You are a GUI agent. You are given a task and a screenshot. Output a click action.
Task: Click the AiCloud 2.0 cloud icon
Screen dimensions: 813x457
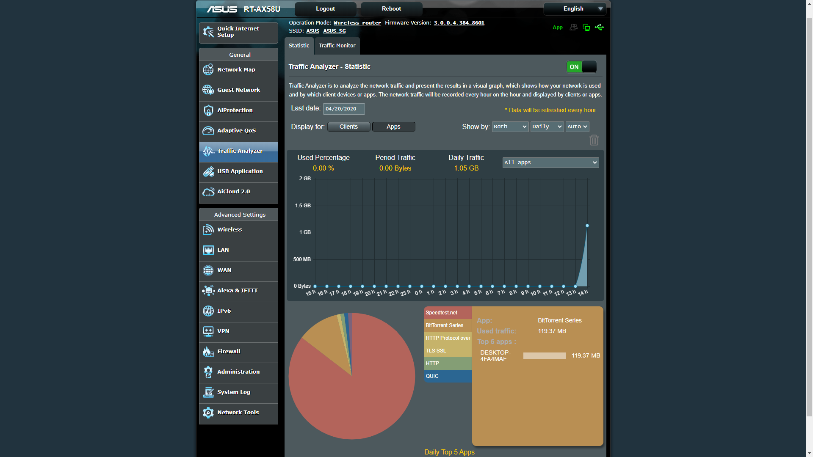208,192
